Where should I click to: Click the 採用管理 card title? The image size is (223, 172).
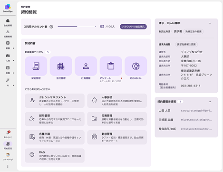(45, 115)
